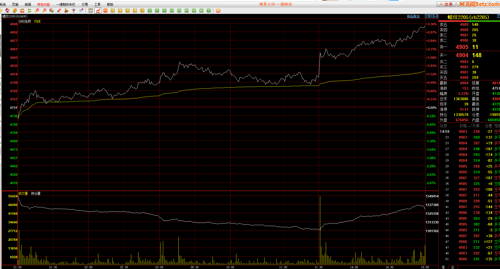Toggle the 60 minute period button
Viewport: 500px width, 269px height.
(187, 11)
